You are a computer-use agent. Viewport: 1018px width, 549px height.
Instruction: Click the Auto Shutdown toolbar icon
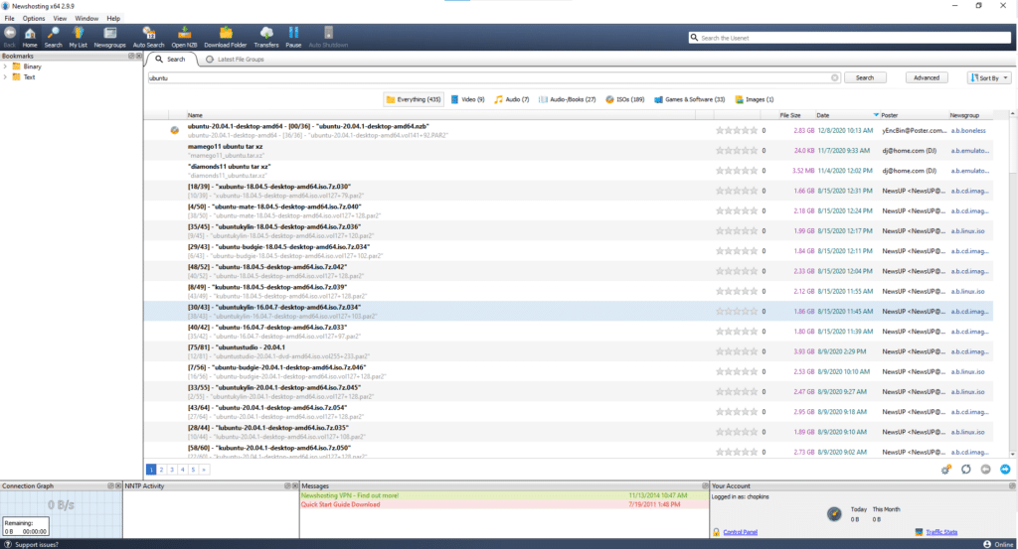328,37
